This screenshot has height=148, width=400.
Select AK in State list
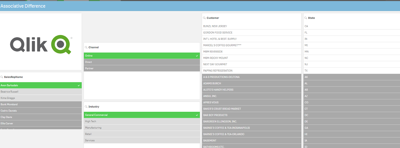point(352,77)
